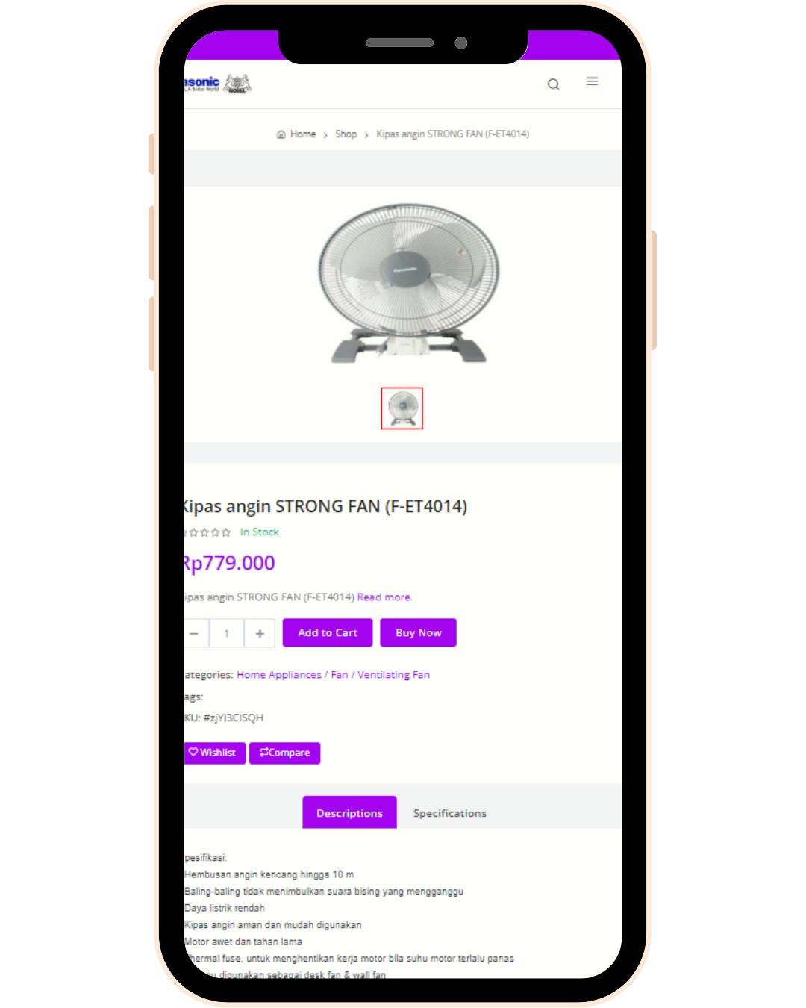The image size is (806, 1008).
Task: Select the fan thumbnail image
Action: [402, 408]
